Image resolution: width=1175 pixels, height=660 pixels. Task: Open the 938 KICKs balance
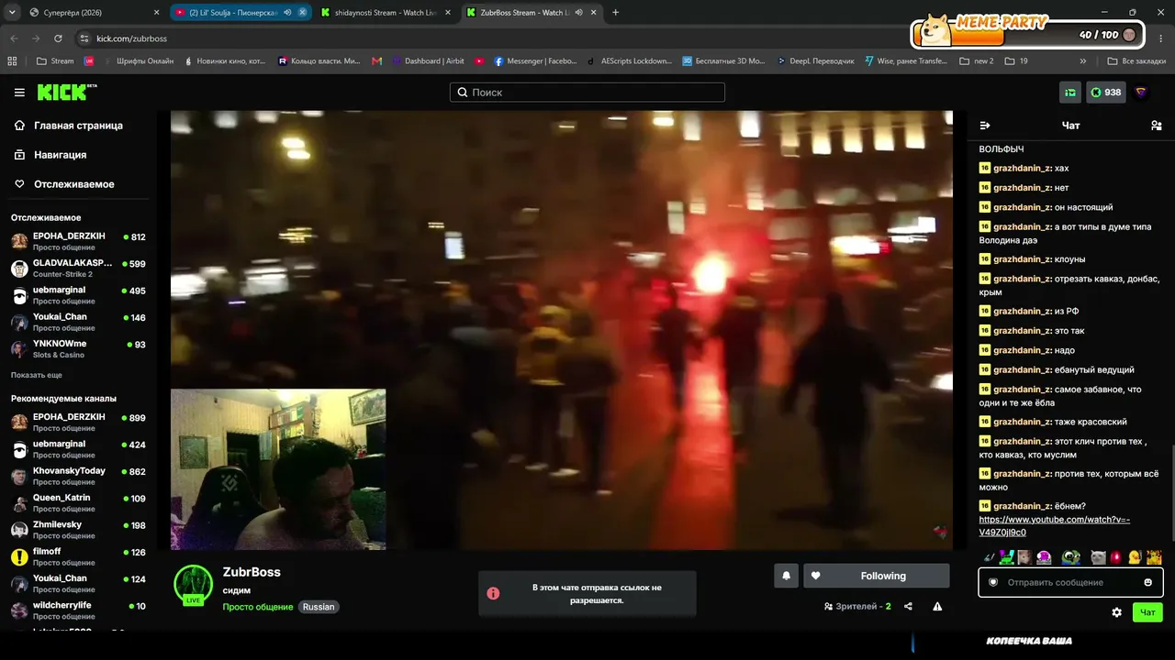[1106, 93]
